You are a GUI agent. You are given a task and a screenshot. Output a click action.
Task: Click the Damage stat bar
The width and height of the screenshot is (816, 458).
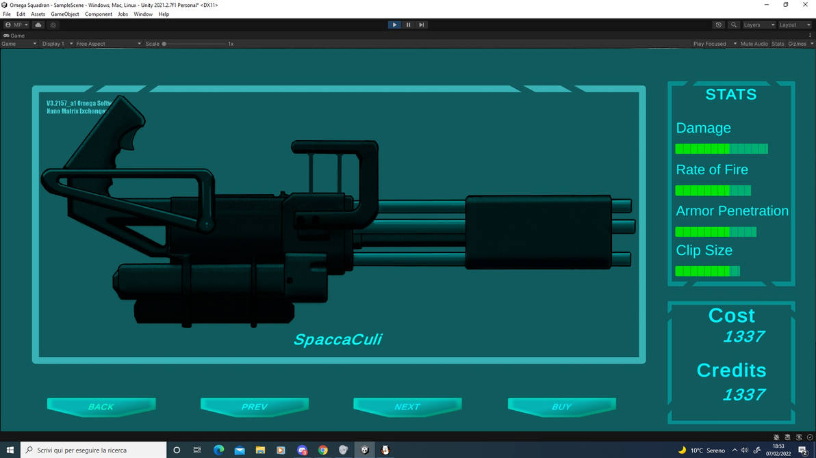[x=722, y=149]
